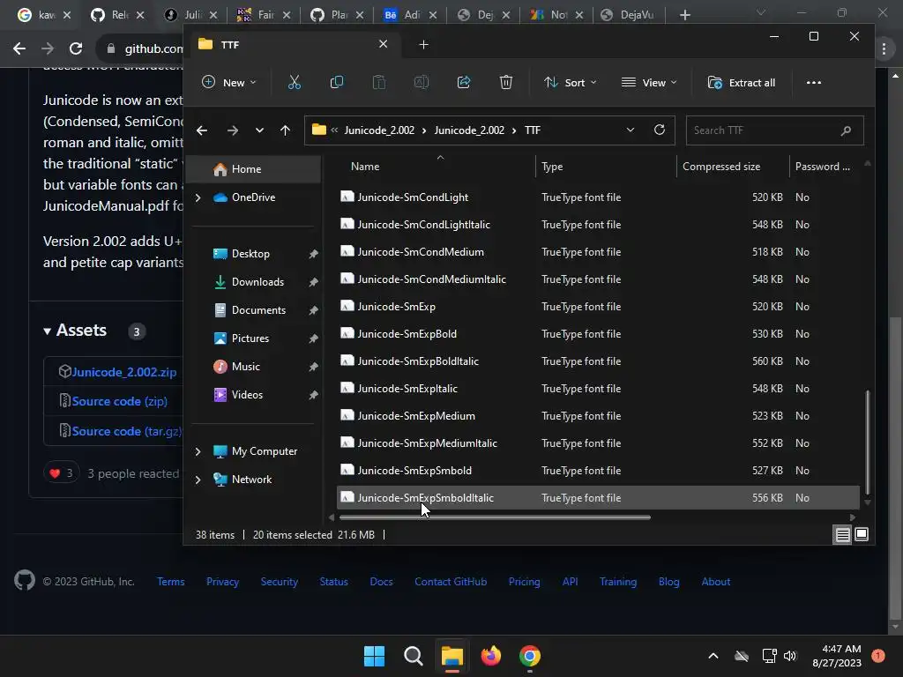The image size is (903, 677).
Task: Click the Terms footer link on GitHub
Action: (x=170, y=582)
